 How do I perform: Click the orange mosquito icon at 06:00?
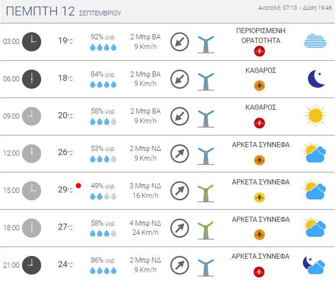tap(259, 86)
